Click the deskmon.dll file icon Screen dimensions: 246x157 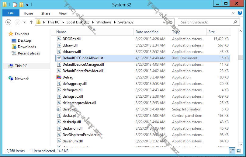tap(59, 128)
